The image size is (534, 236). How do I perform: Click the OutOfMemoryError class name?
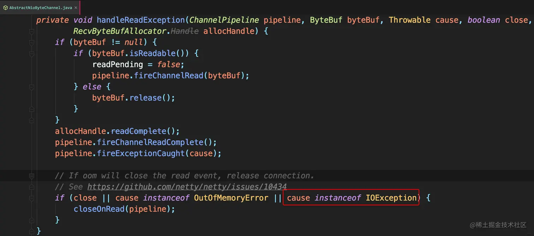tap(231, 198)
